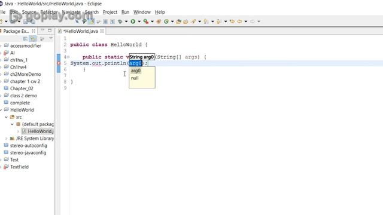Click the Next Annotation icon in toolbar
The height and width of the screenshot is (215, 383).
point(206,21)
